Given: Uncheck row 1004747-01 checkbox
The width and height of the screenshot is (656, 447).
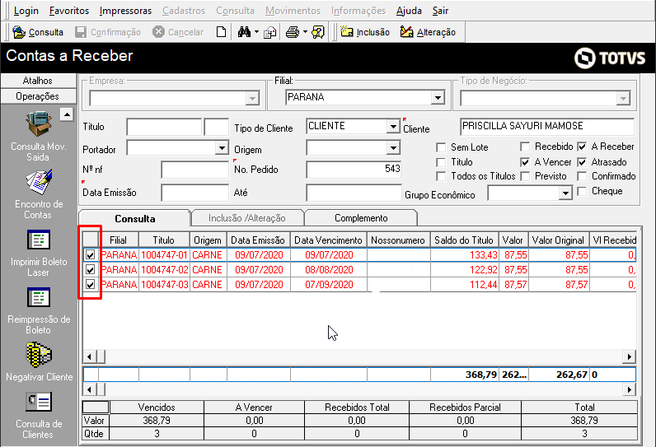Looking at the screenshot, I should 91,255.
